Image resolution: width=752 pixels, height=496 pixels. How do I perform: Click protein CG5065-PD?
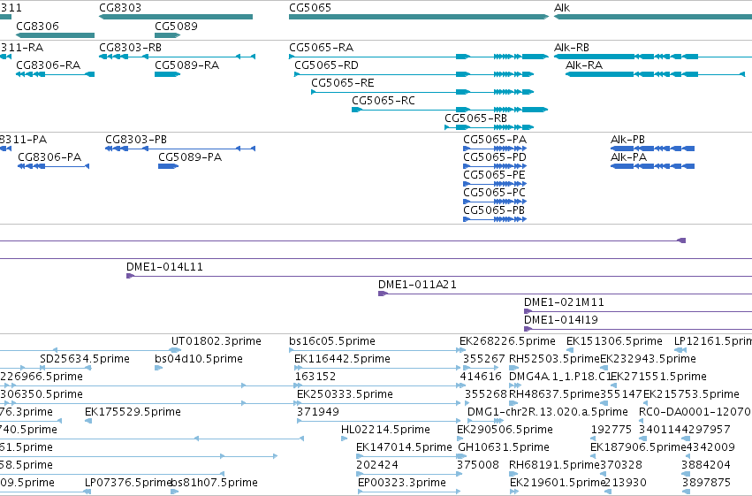(495, 166)
